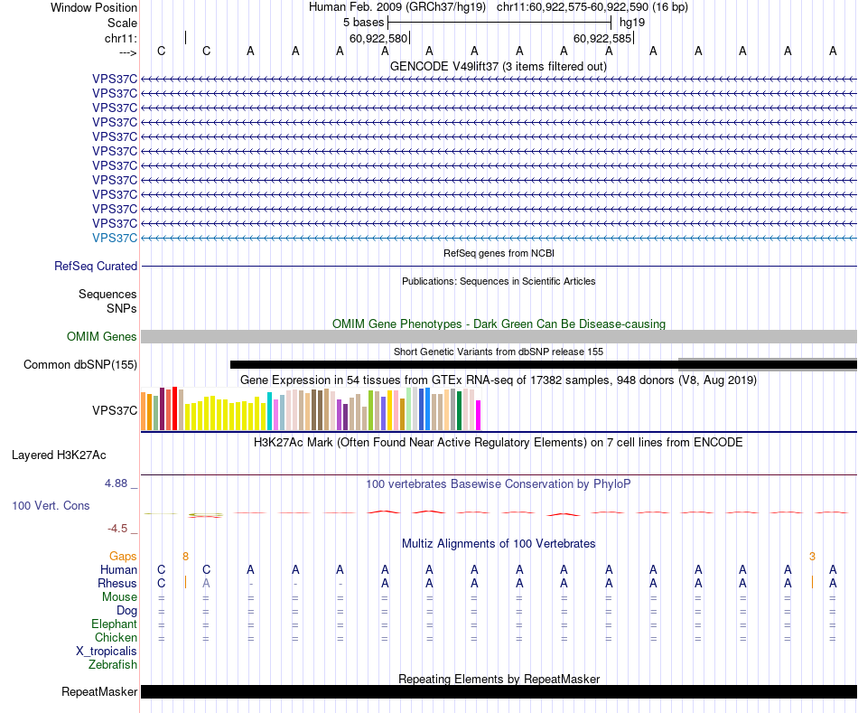Select the Human alignment row label
The width and height of the screenshot is (858, 713).
pos(118,570)
